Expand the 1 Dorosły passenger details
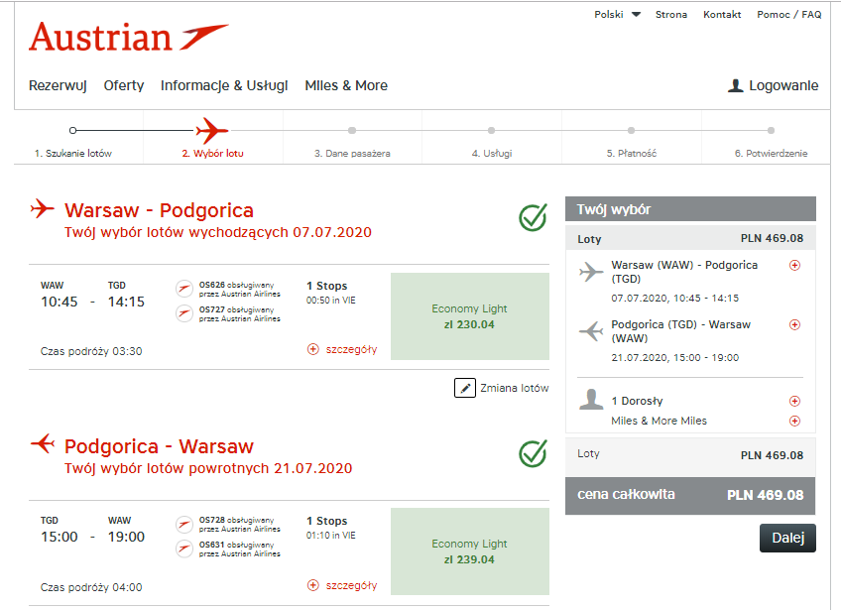The height and width of the screenshot is (610, 841). 794,401
